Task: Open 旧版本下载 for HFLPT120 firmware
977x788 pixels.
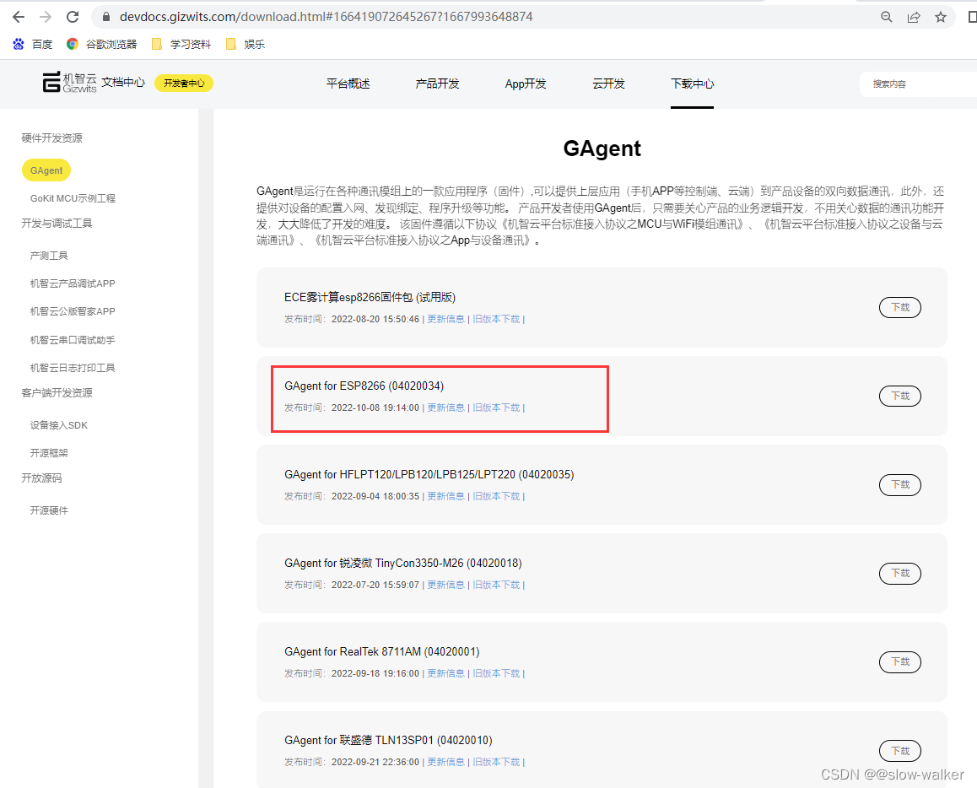Action: pos(496,496)
